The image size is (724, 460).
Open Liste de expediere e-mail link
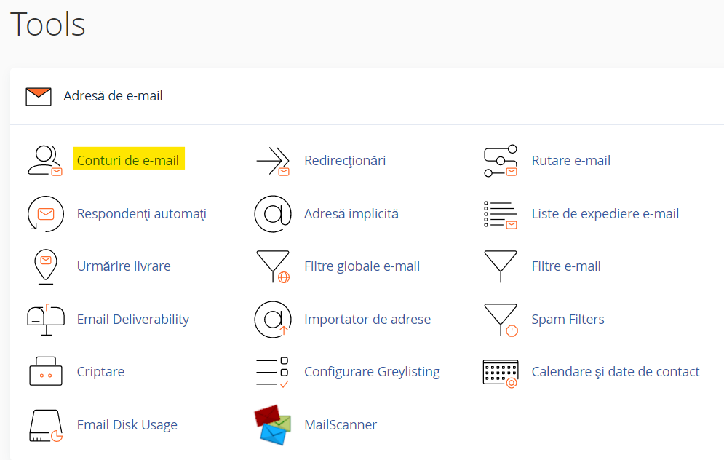(605, 214)
